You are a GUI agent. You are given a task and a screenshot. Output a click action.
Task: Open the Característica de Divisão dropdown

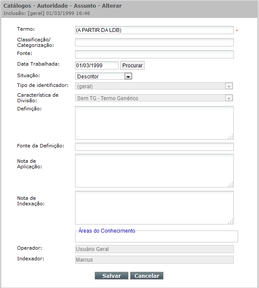(x=154, y=98)
